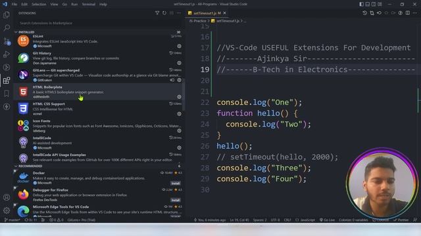Open the View menu
Image resolution: width=421 pixels, height=236 pixels.
tap(54, 5)
